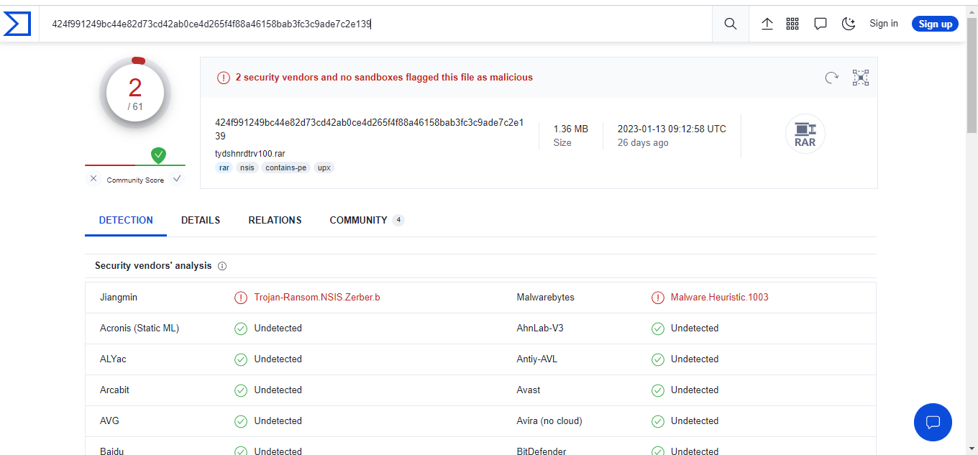Click the Arcabit undetected check icon
Screen dimensions: 978x455
click(241, 390)
